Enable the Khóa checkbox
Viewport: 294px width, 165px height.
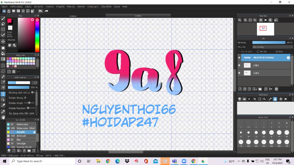pos(277,52)
